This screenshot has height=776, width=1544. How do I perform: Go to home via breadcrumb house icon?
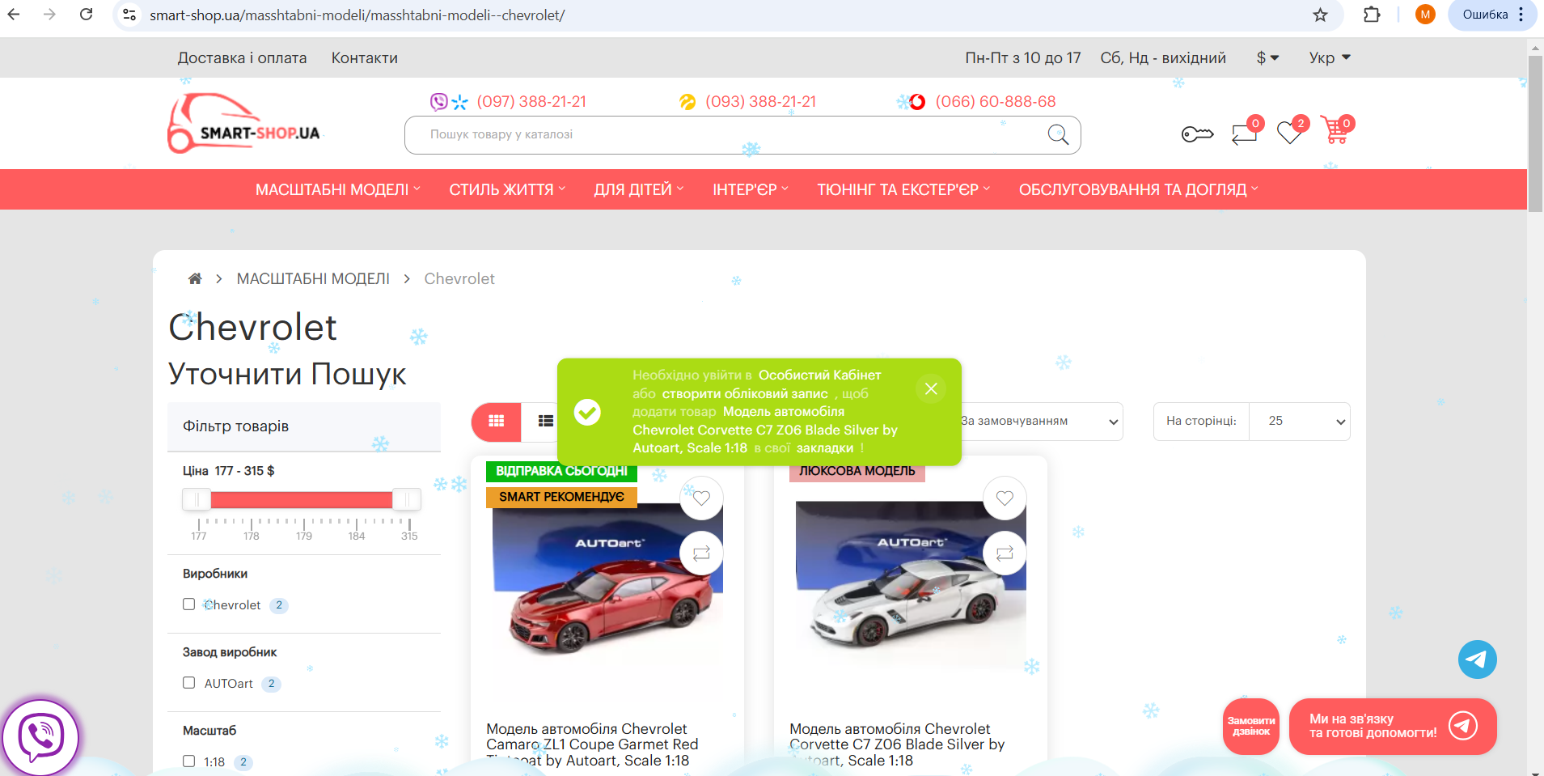(195, 278)
